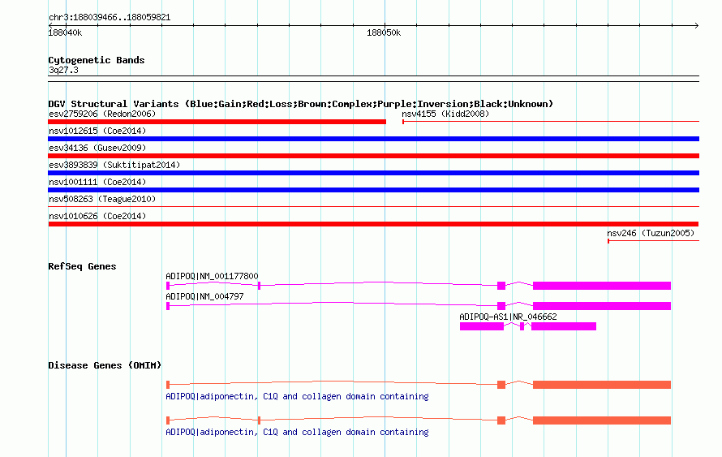Click the red esv2759206 loss bar
This screenshot has width=722, height=457.
[x=217, y=122]
